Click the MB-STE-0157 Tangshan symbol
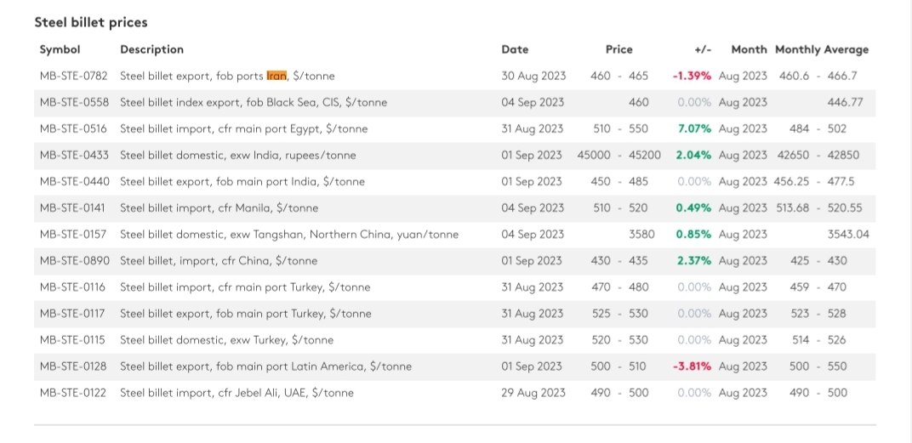This screenshot has width=912, height=443. (x=73, y=235)
